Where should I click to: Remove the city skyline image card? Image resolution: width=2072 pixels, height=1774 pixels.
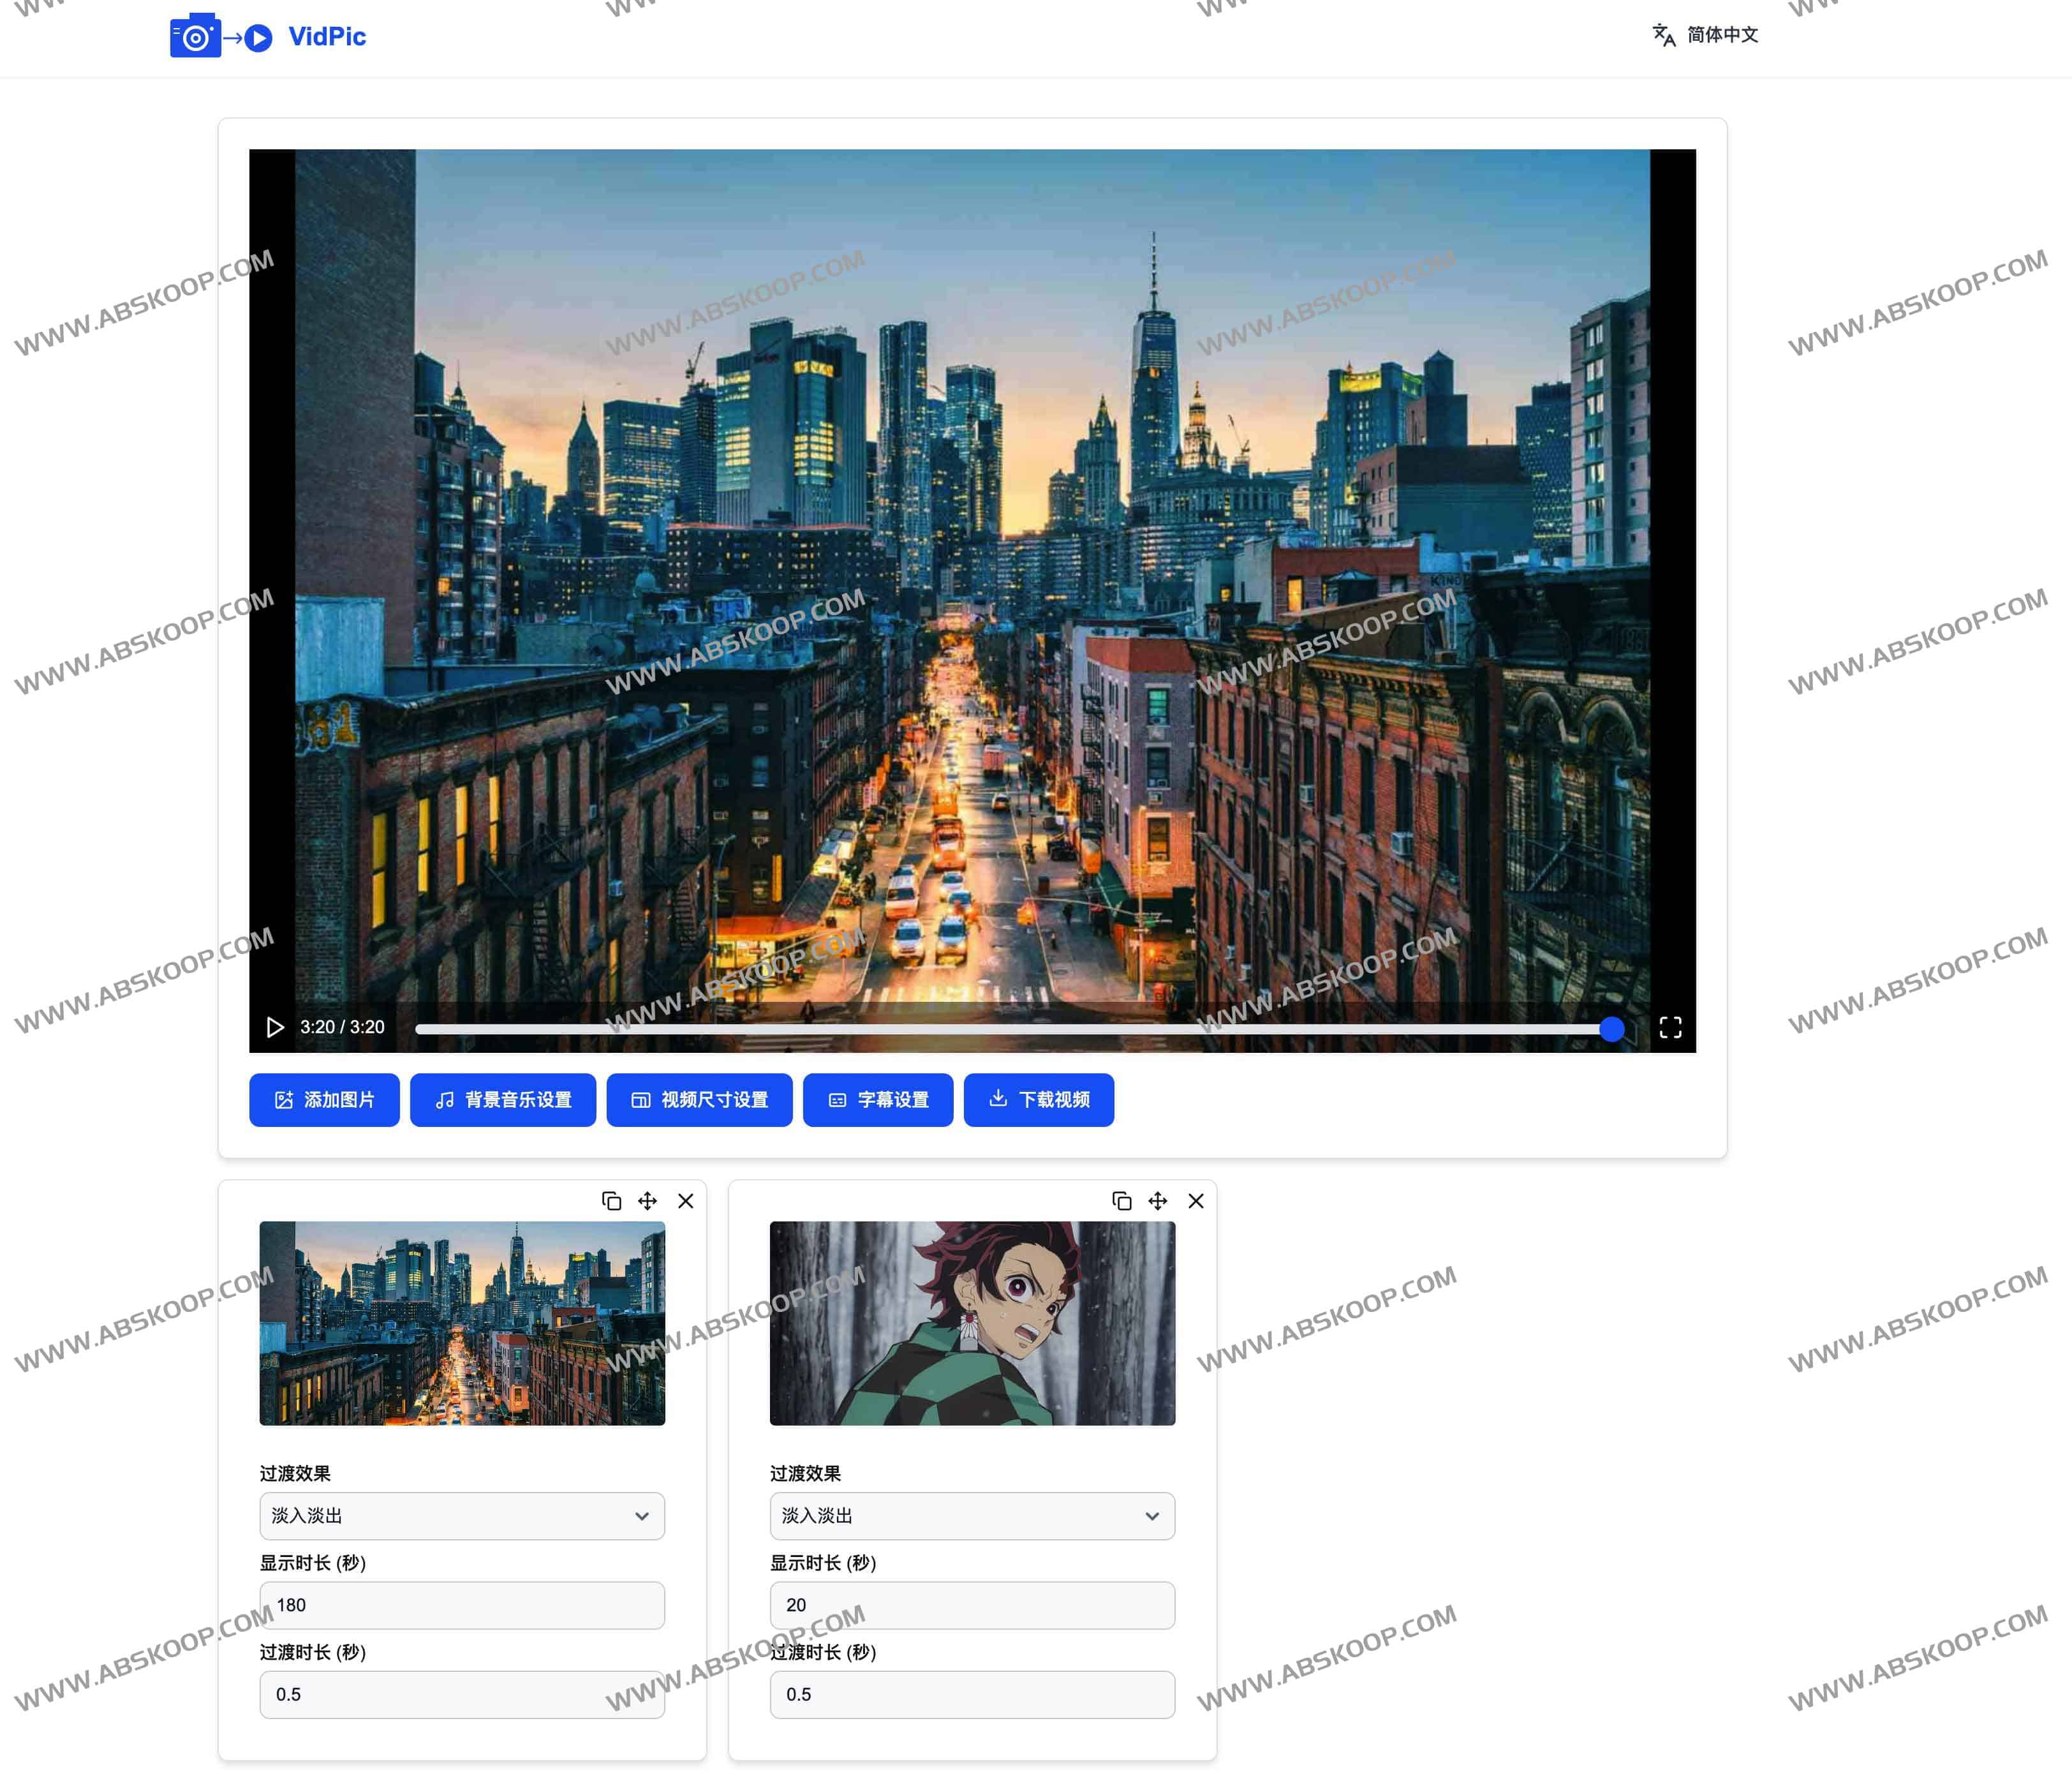(686, 1201)
